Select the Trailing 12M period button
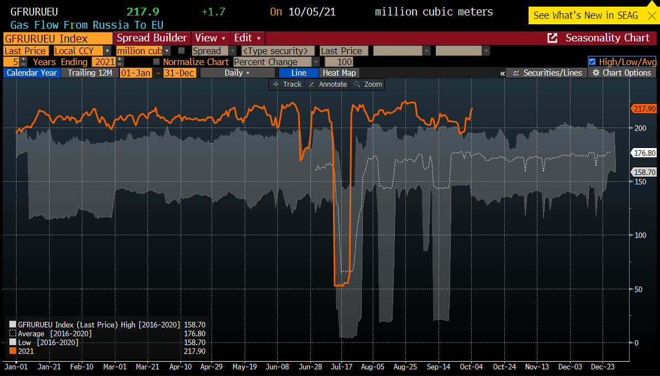Viewport: 660px width, 376px height. [x=90, y=73]
